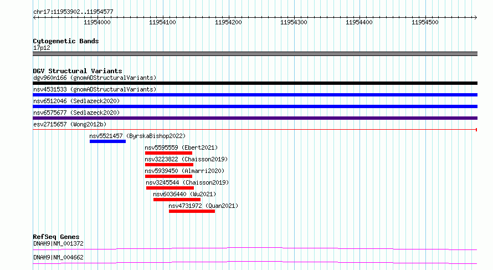Click the red nsv5595559 variant bar

pos(168,153)
